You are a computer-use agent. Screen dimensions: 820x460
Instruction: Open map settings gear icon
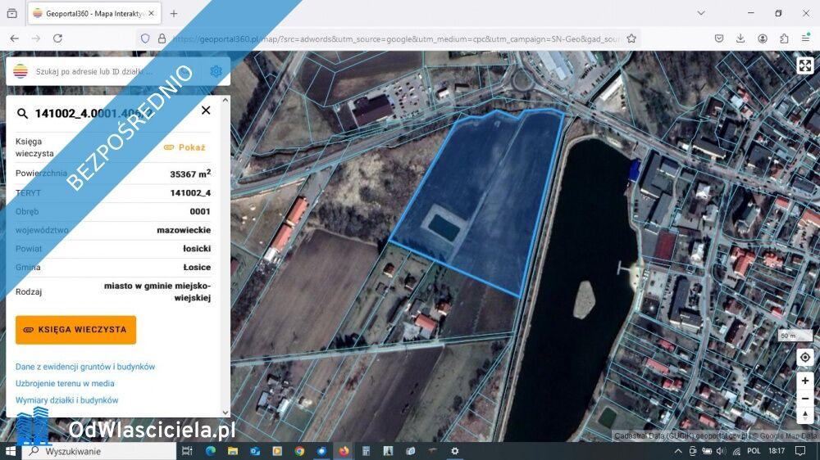coord(216,71)
